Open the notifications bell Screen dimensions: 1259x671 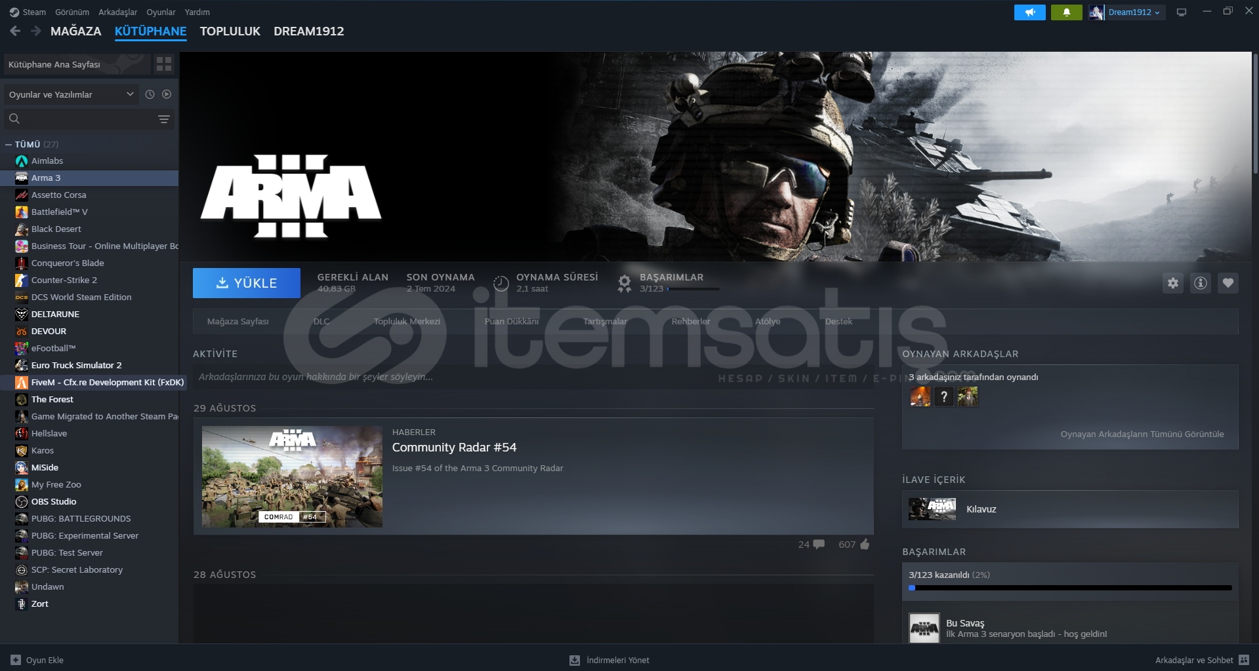(1066, 12)
